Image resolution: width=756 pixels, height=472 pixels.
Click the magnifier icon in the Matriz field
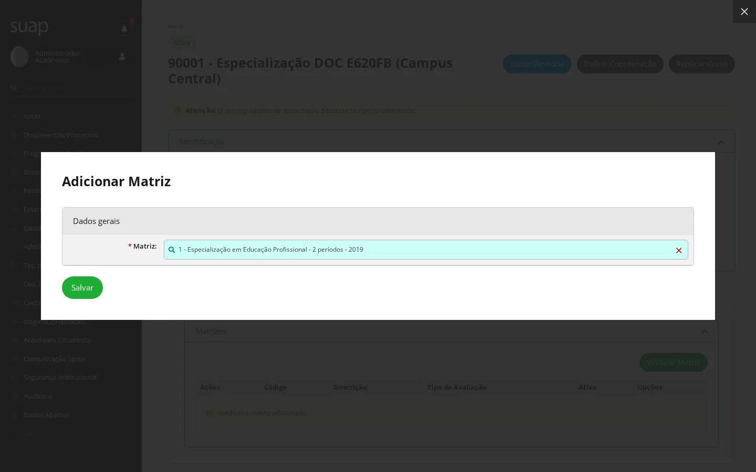tap(172, 250)
